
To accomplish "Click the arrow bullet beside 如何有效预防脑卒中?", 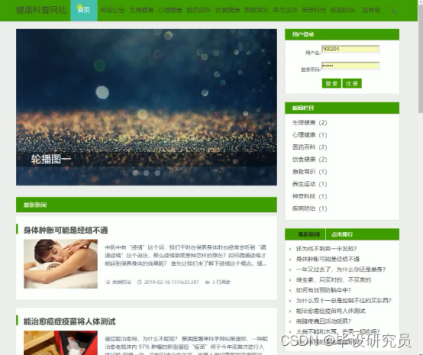I will [x=290, y=291].
